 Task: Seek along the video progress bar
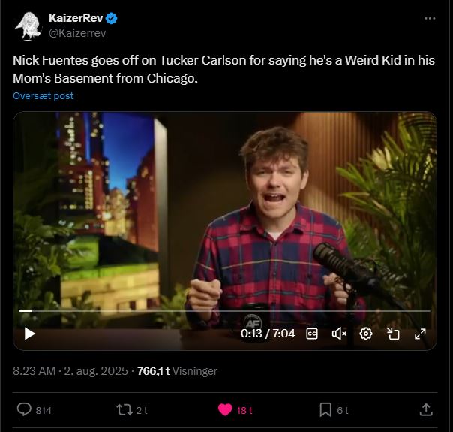[x=225, y=311]
